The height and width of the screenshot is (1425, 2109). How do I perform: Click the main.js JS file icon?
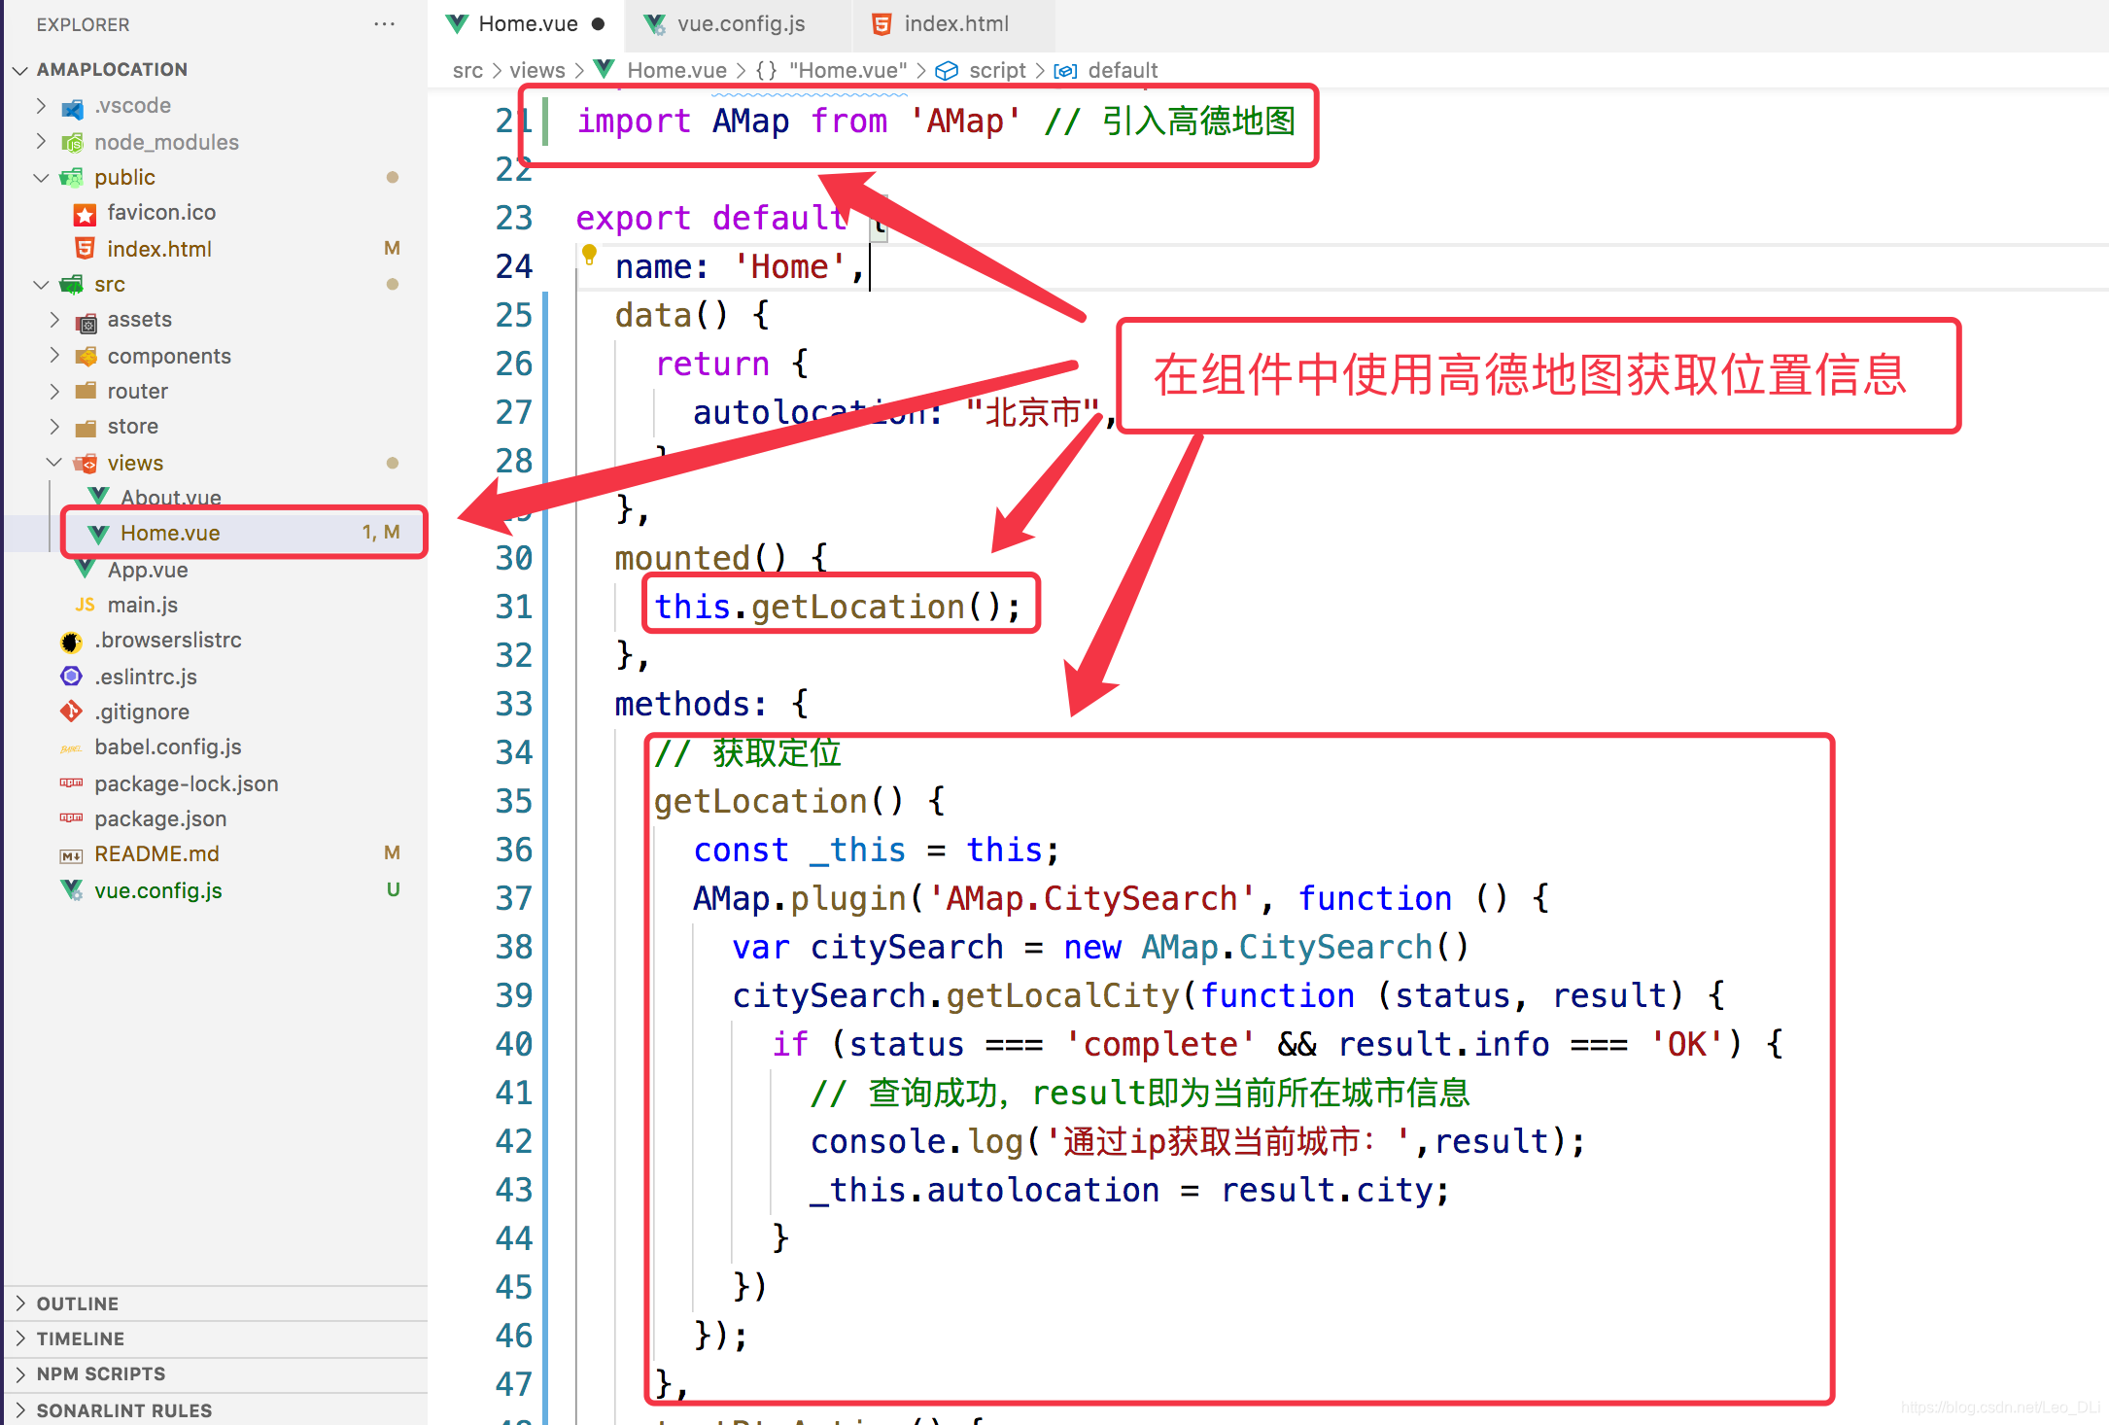click(86, 605)
